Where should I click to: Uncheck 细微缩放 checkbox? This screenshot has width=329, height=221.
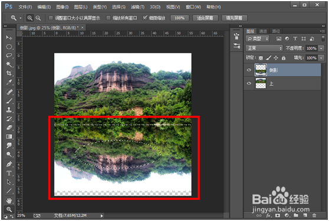(145, 18)
